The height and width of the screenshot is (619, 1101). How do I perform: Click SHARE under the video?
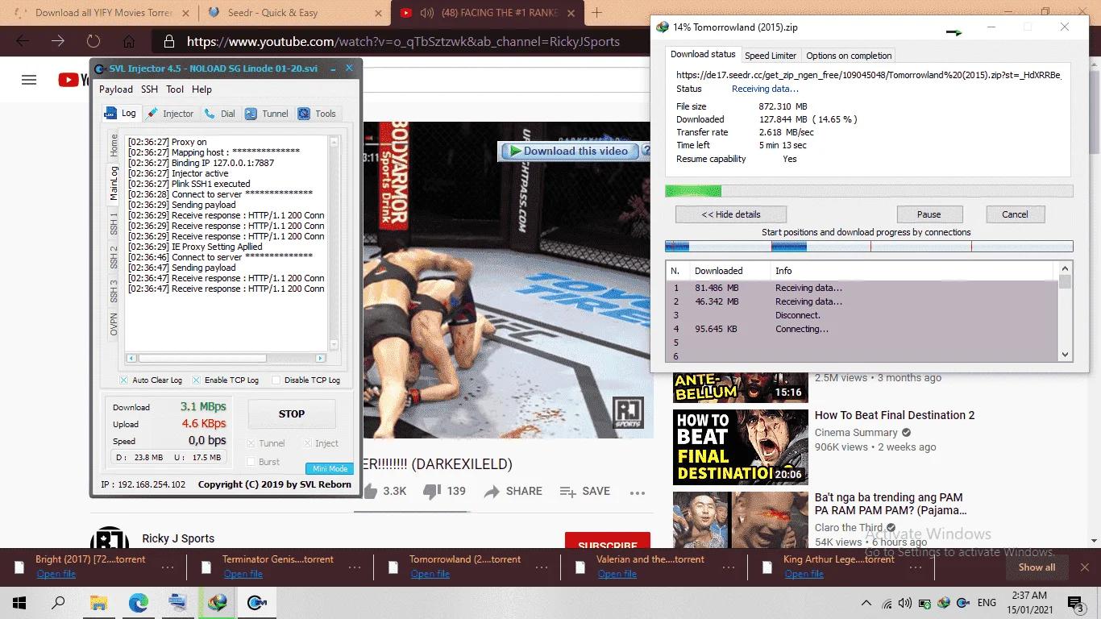pos(513,491)
